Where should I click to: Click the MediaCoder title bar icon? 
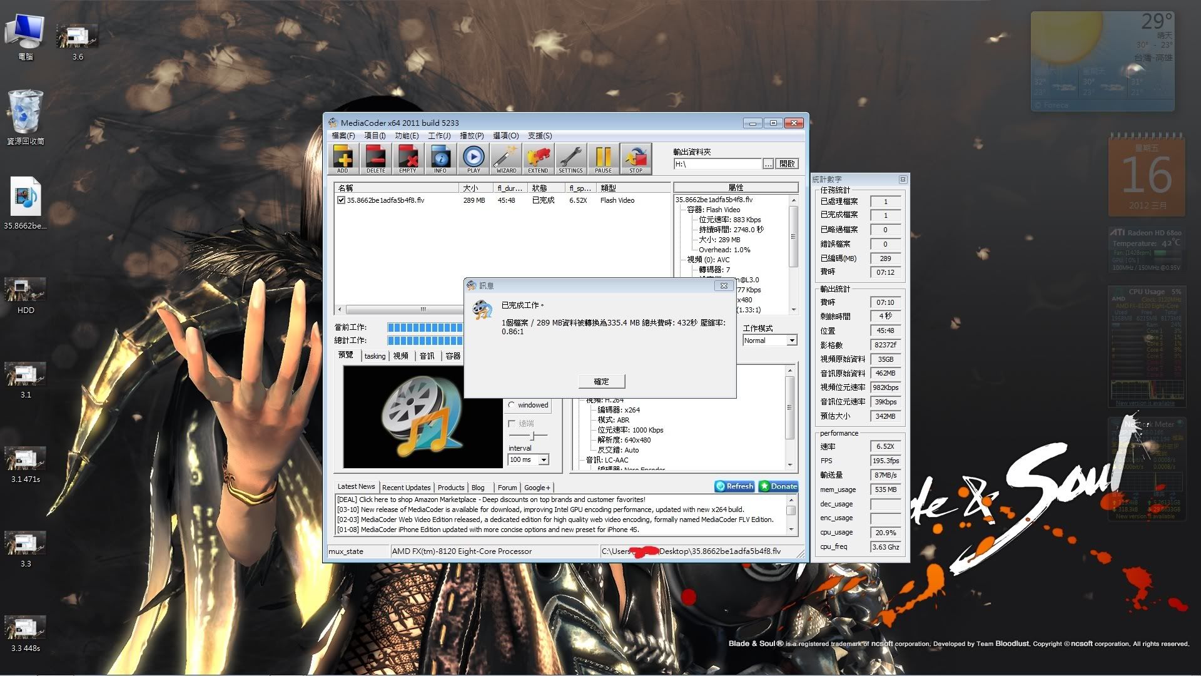pyautogui.click(x=333, y=123)
